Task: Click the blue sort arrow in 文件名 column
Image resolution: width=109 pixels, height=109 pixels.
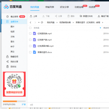Action: (x=100, y=28)
